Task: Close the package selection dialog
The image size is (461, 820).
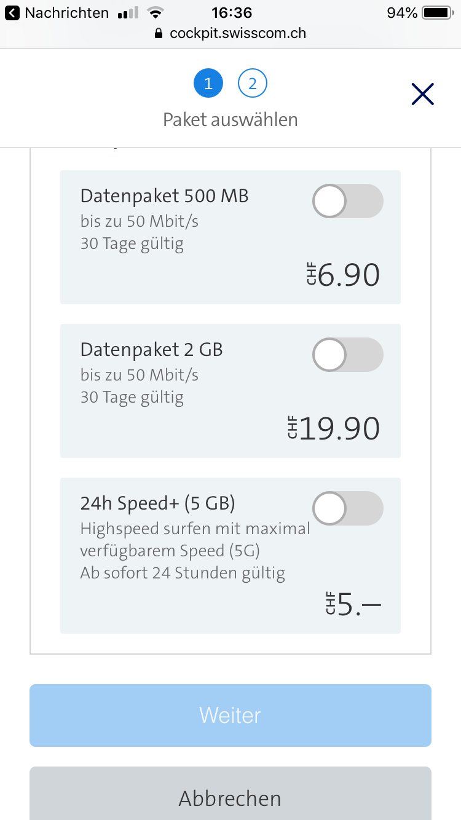Action: tap(423, 94)
